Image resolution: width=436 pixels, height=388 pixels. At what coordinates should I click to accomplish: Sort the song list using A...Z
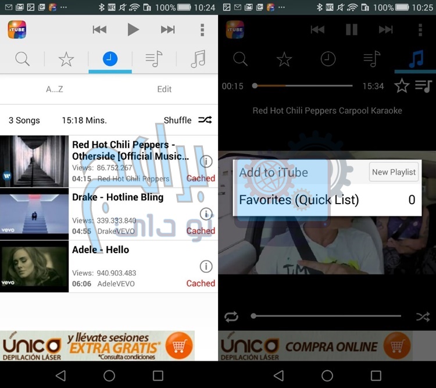click(x=55, y=89)
